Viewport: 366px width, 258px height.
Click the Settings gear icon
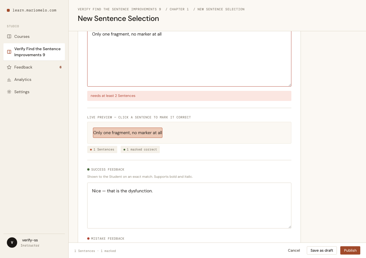pyautogui.click(x=9, y=92)
